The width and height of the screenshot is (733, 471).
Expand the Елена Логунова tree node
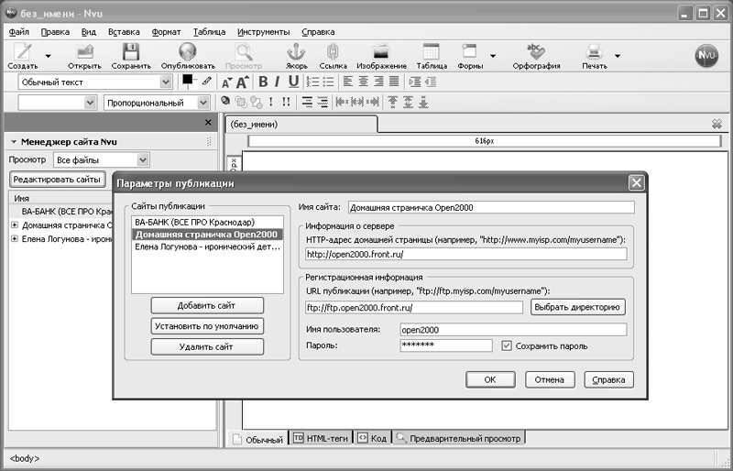[x=15, y=239]
